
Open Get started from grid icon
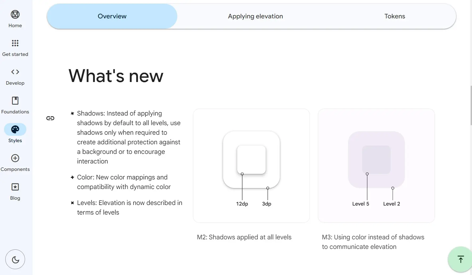point(15,43)
